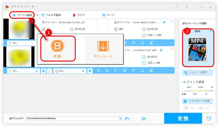Toggle ビデオカード加速 GPU acceleration

(x=197, y=101)
